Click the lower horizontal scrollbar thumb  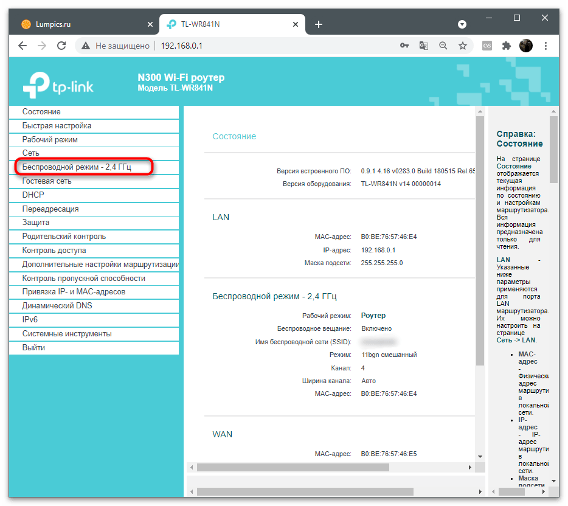click(305, 492)
